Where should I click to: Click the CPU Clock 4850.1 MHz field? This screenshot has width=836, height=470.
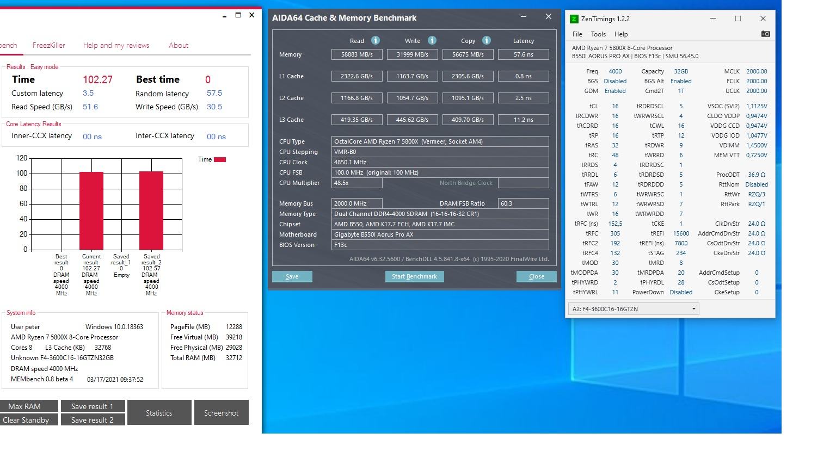coord(440,162)
